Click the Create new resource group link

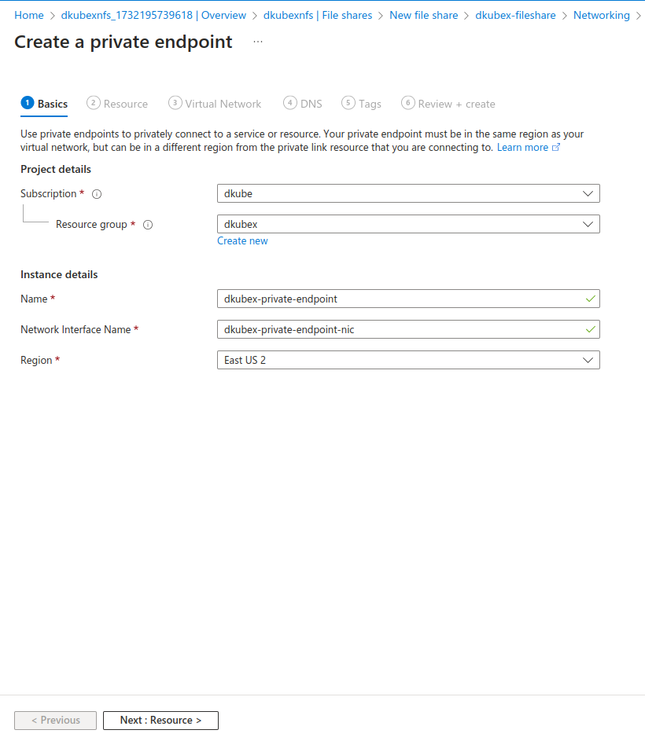pyautogui.click(x=242, y=241)
